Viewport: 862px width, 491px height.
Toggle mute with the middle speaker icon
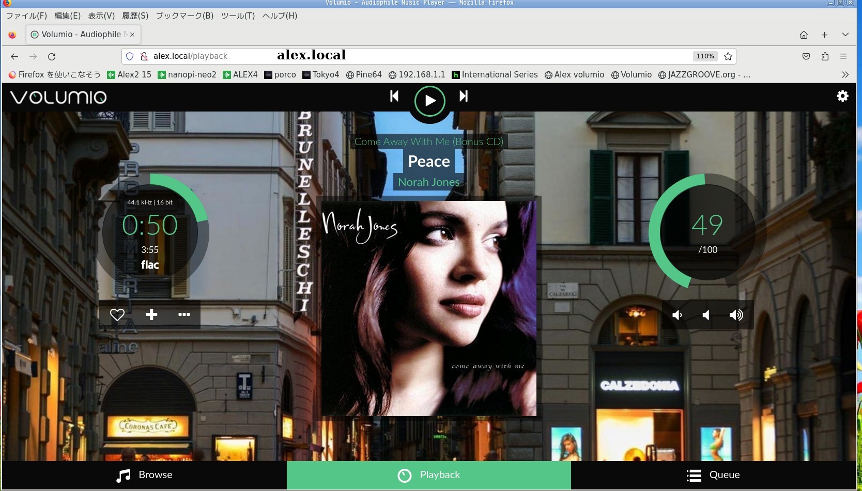click(706, 315)
